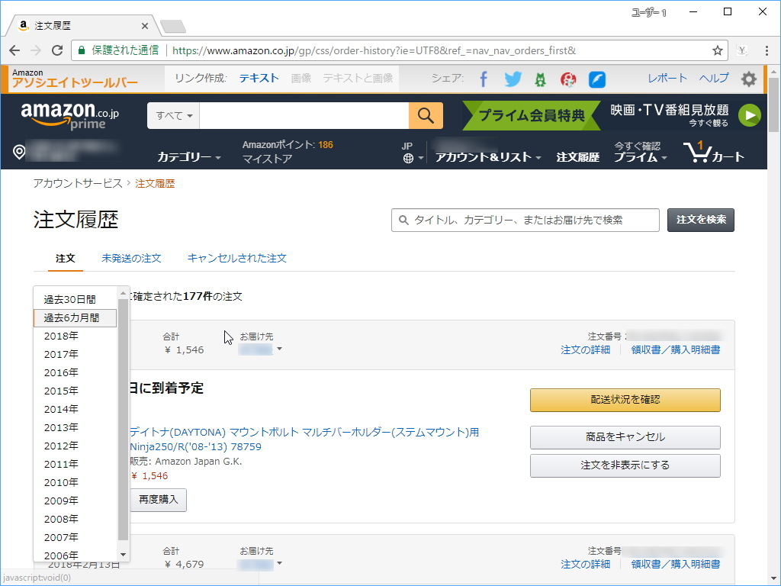Click the 配送状況を確認 button
The width and height of the screenshot is (781, 586).
[625, 400]
